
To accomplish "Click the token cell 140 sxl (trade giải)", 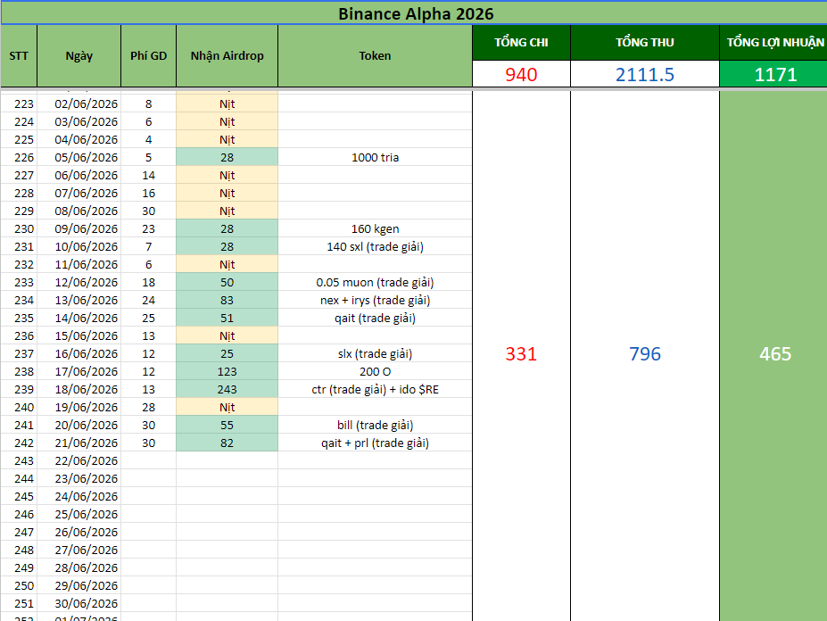I will point(375,246).
